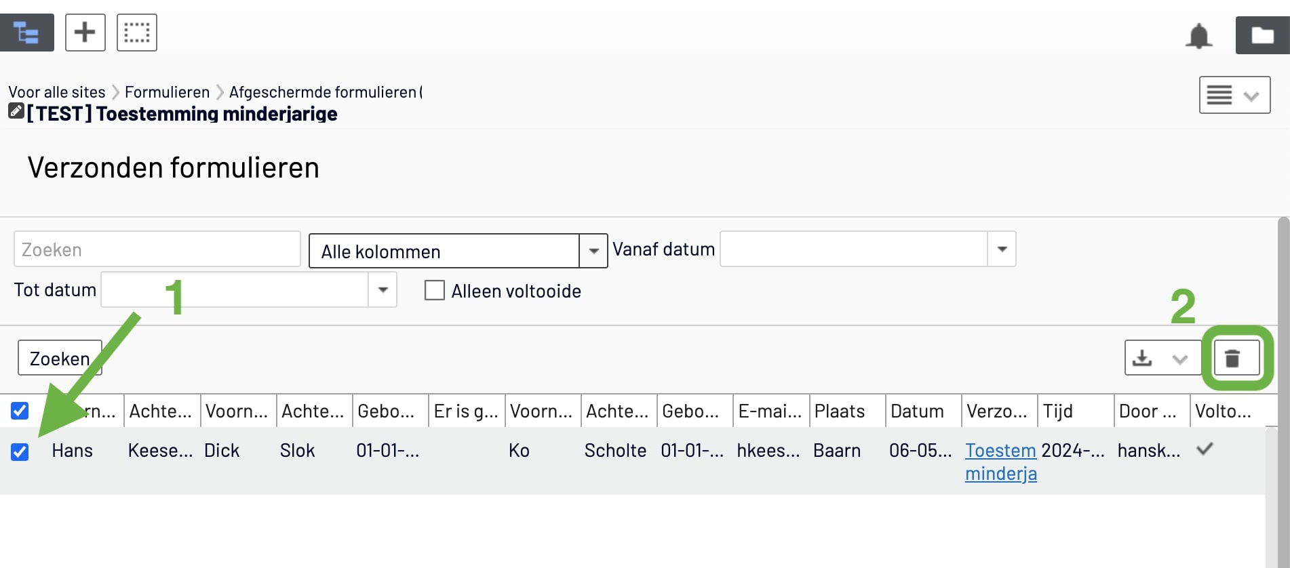Open the Vanaf datum date picker arrow
The width and height of the screenshot is (1290, 568).
tap(1002, 249)
